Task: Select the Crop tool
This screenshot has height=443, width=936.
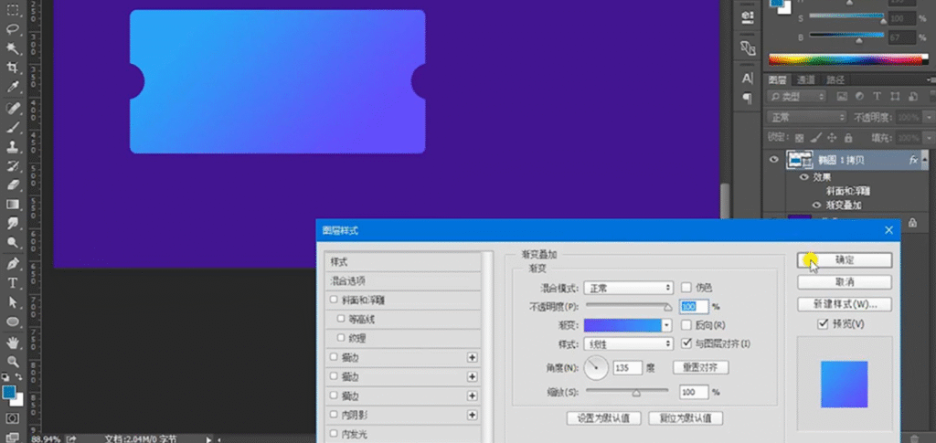Action: click(13, 68)
